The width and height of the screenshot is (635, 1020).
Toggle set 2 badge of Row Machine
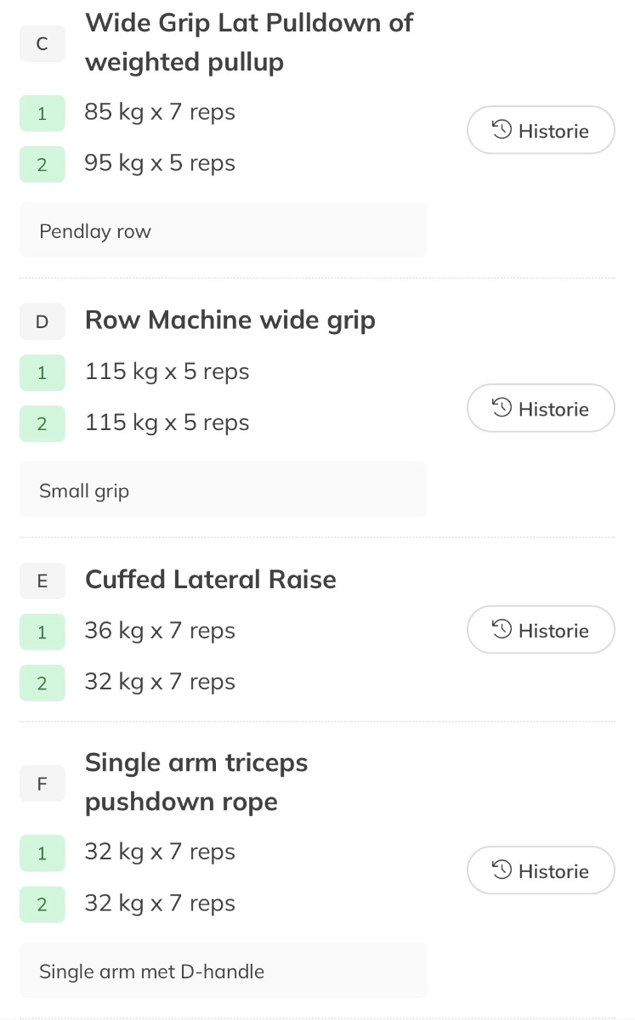click(x=42, y=423)
